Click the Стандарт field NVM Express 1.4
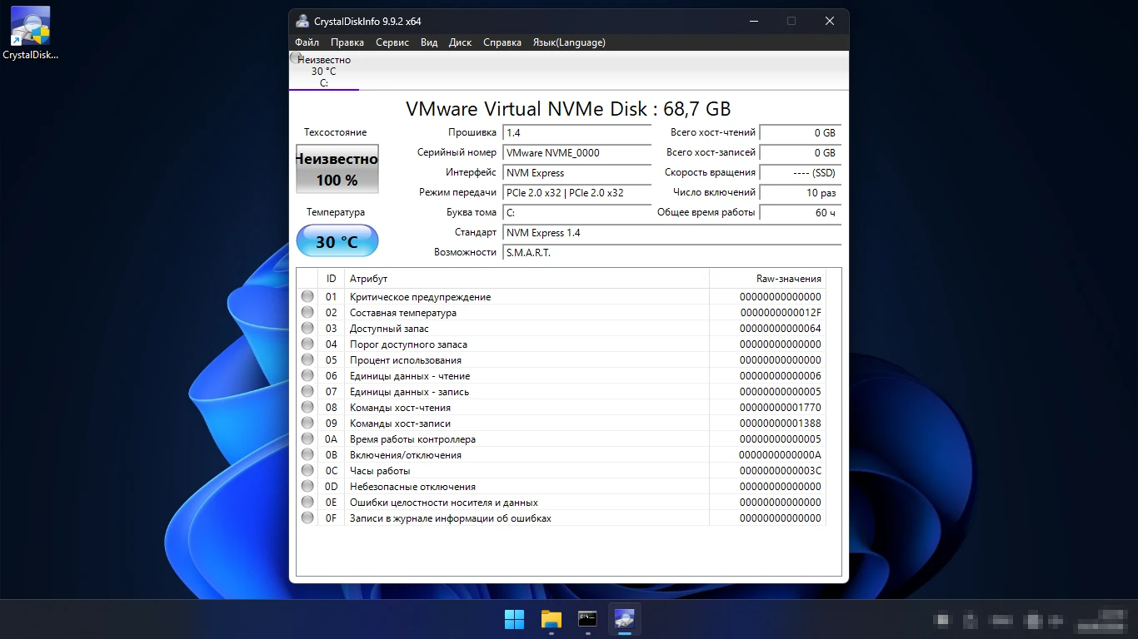Viewport: 1138px width, 639px height. pos(672,233)
